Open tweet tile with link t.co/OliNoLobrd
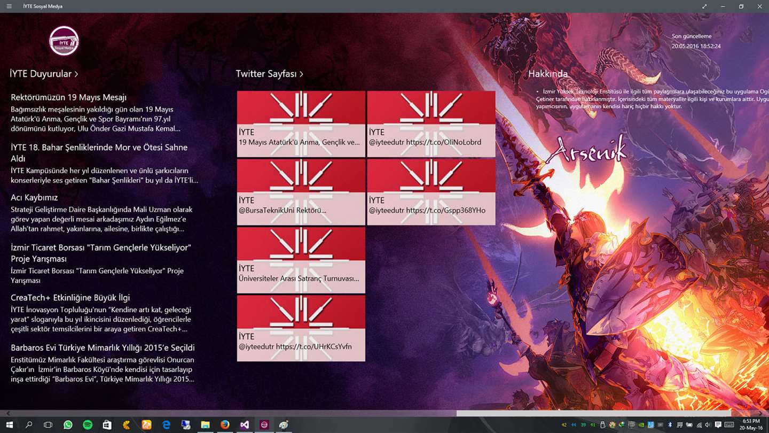This screenshot has height=433, width=769. coord(431,123)
